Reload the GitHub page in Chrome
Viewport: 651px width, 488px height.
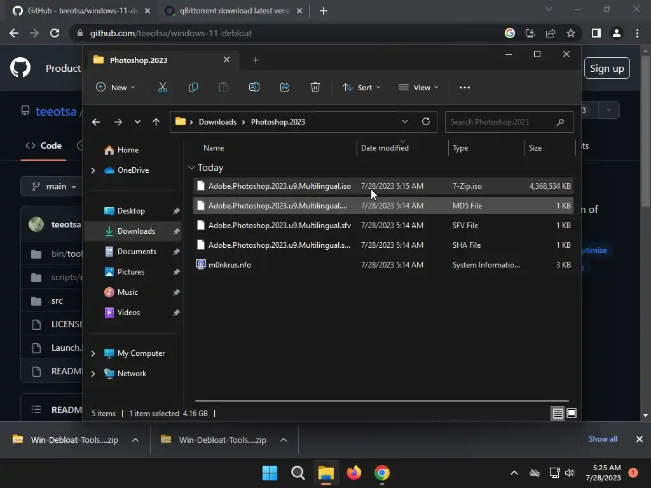(55, 33)
